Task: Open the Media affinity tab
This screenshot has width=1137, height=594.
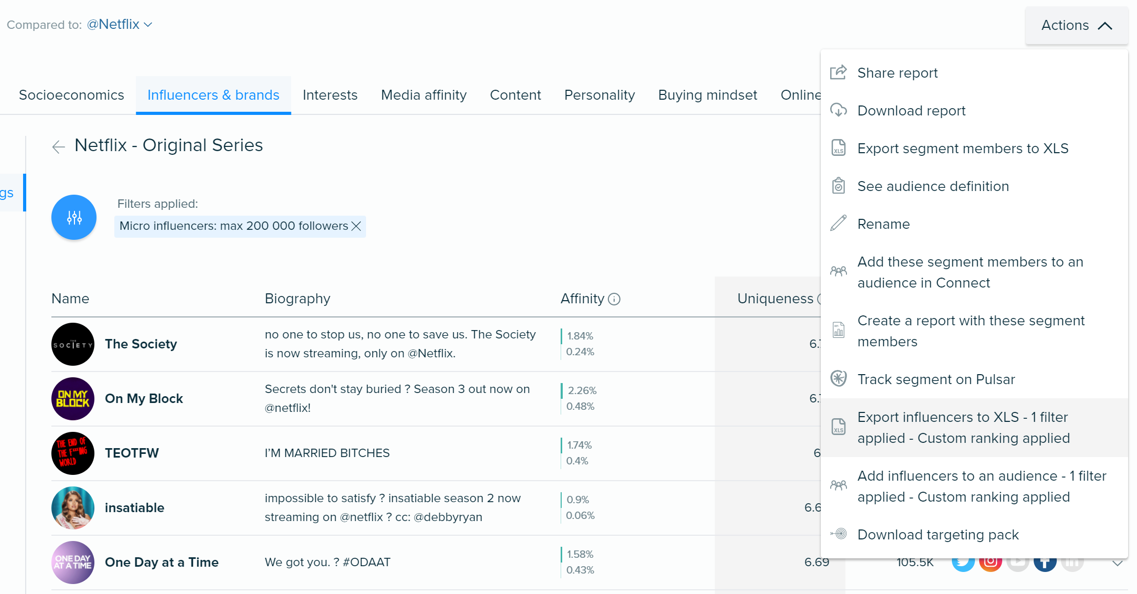Action: coord(424,95)
